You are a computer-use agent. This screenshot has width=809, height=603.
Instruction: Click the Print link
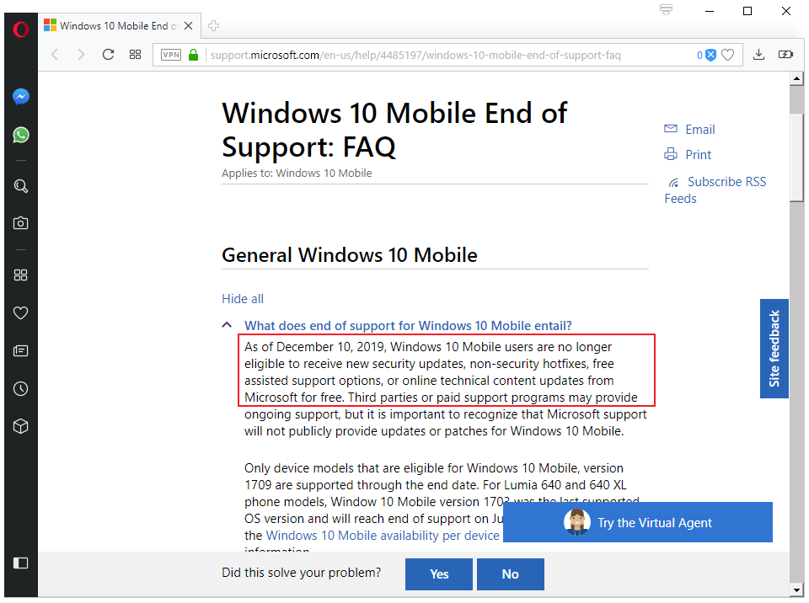coord(698,155)
